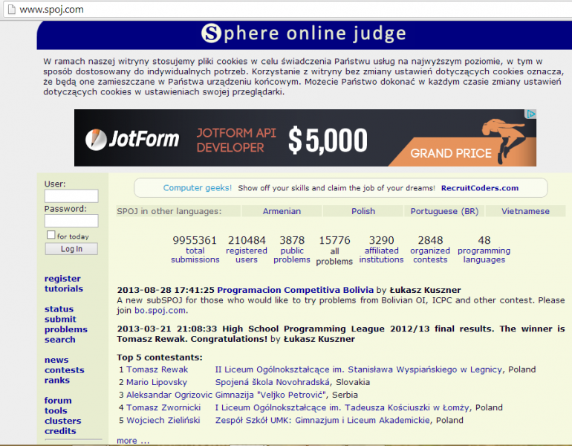Open the register link in sidebar
This screenshot has width=572, height=446.
tap(62, 279)
